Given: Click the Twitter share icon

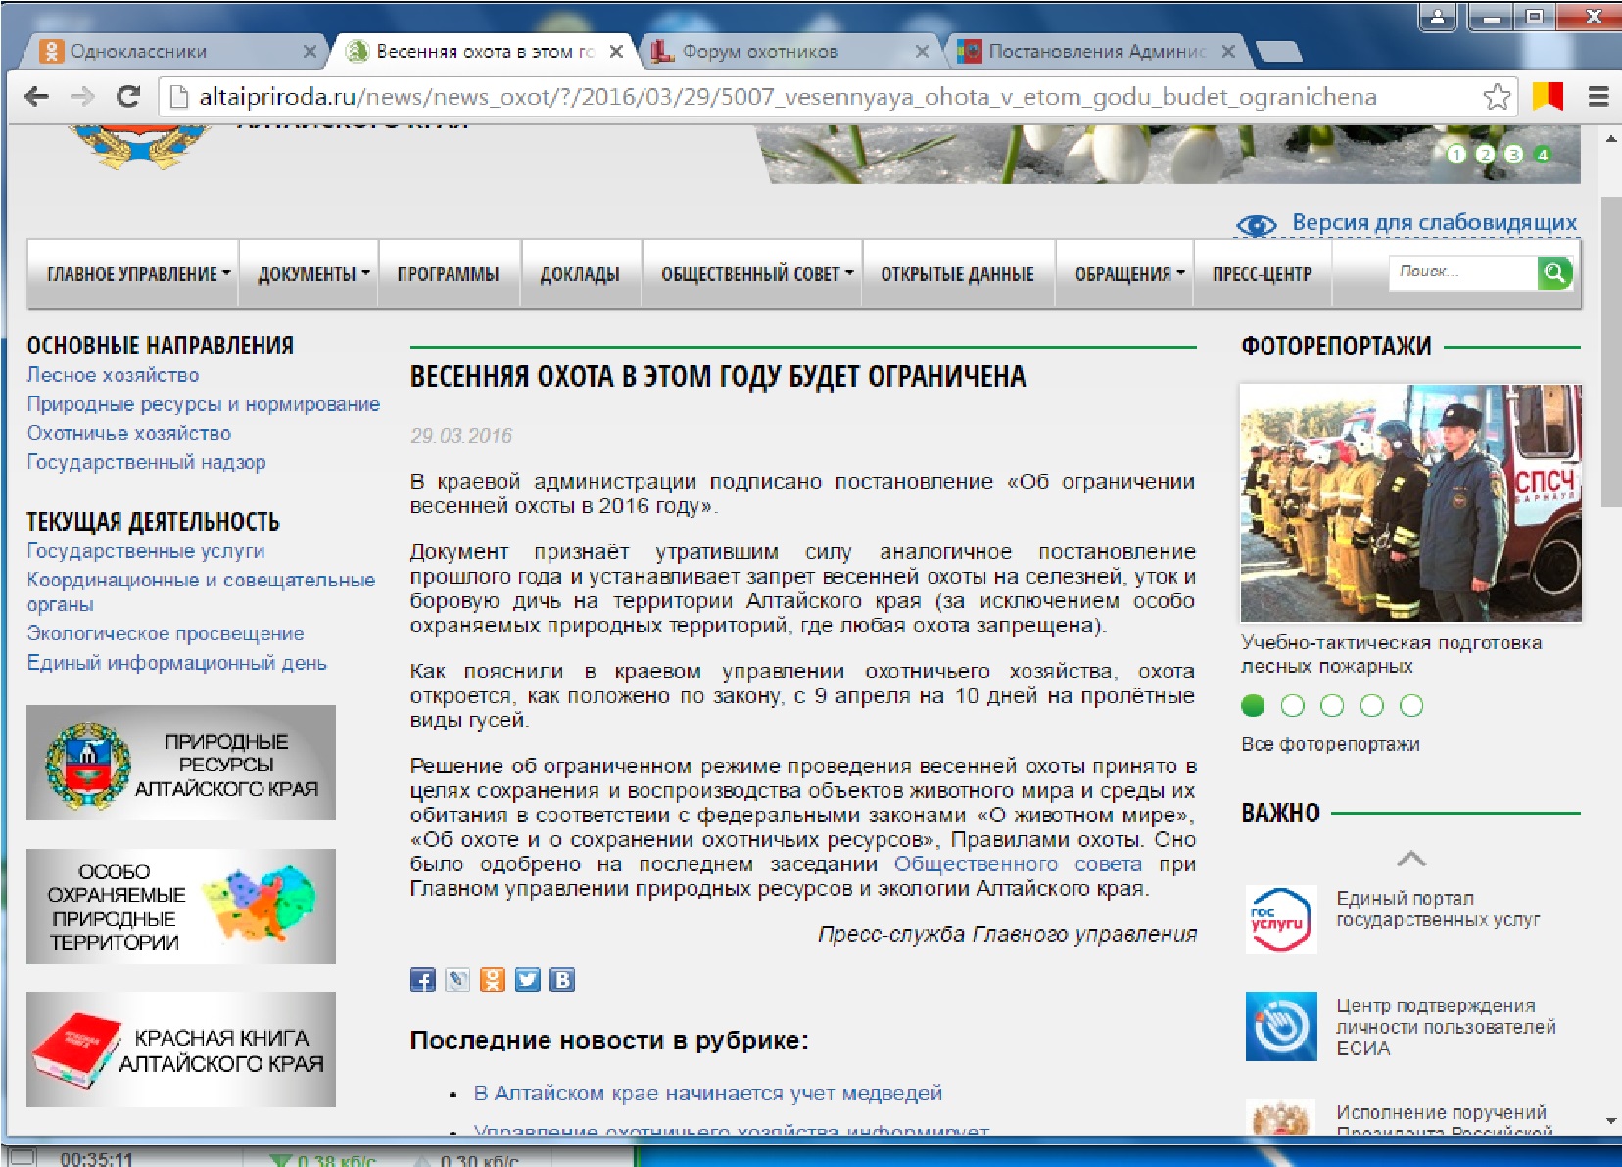Looking at the screenshot, I should 528,980.
